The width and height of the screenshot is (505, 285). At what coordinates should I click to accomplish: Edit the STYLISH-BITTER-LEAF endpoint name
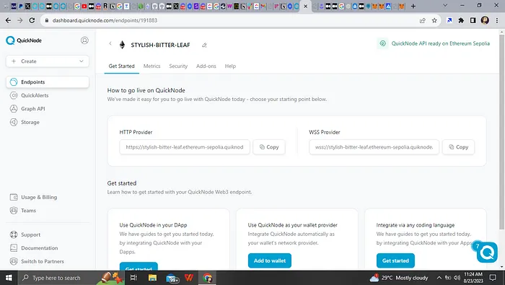204,45
